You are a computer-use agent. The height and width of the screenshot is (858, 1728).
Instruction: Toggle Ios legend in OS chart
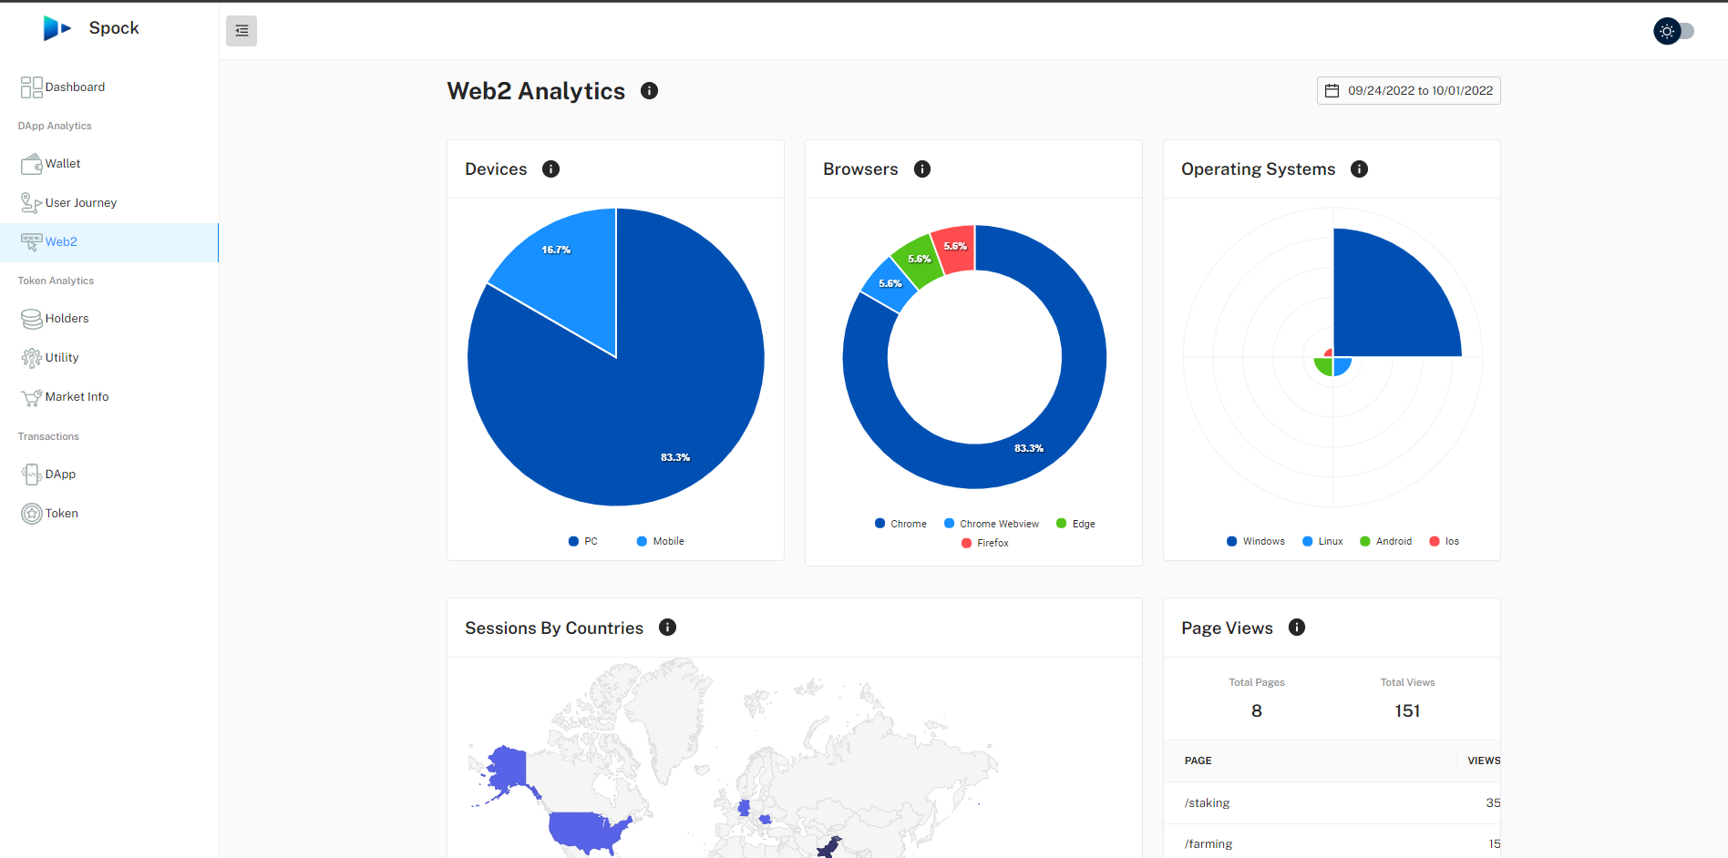[x=1445, y=541]
